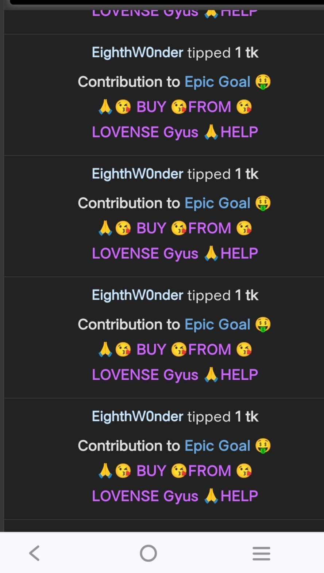Tap the money-mouth emoji in the bottom tip message

click(x=263, y=446)
